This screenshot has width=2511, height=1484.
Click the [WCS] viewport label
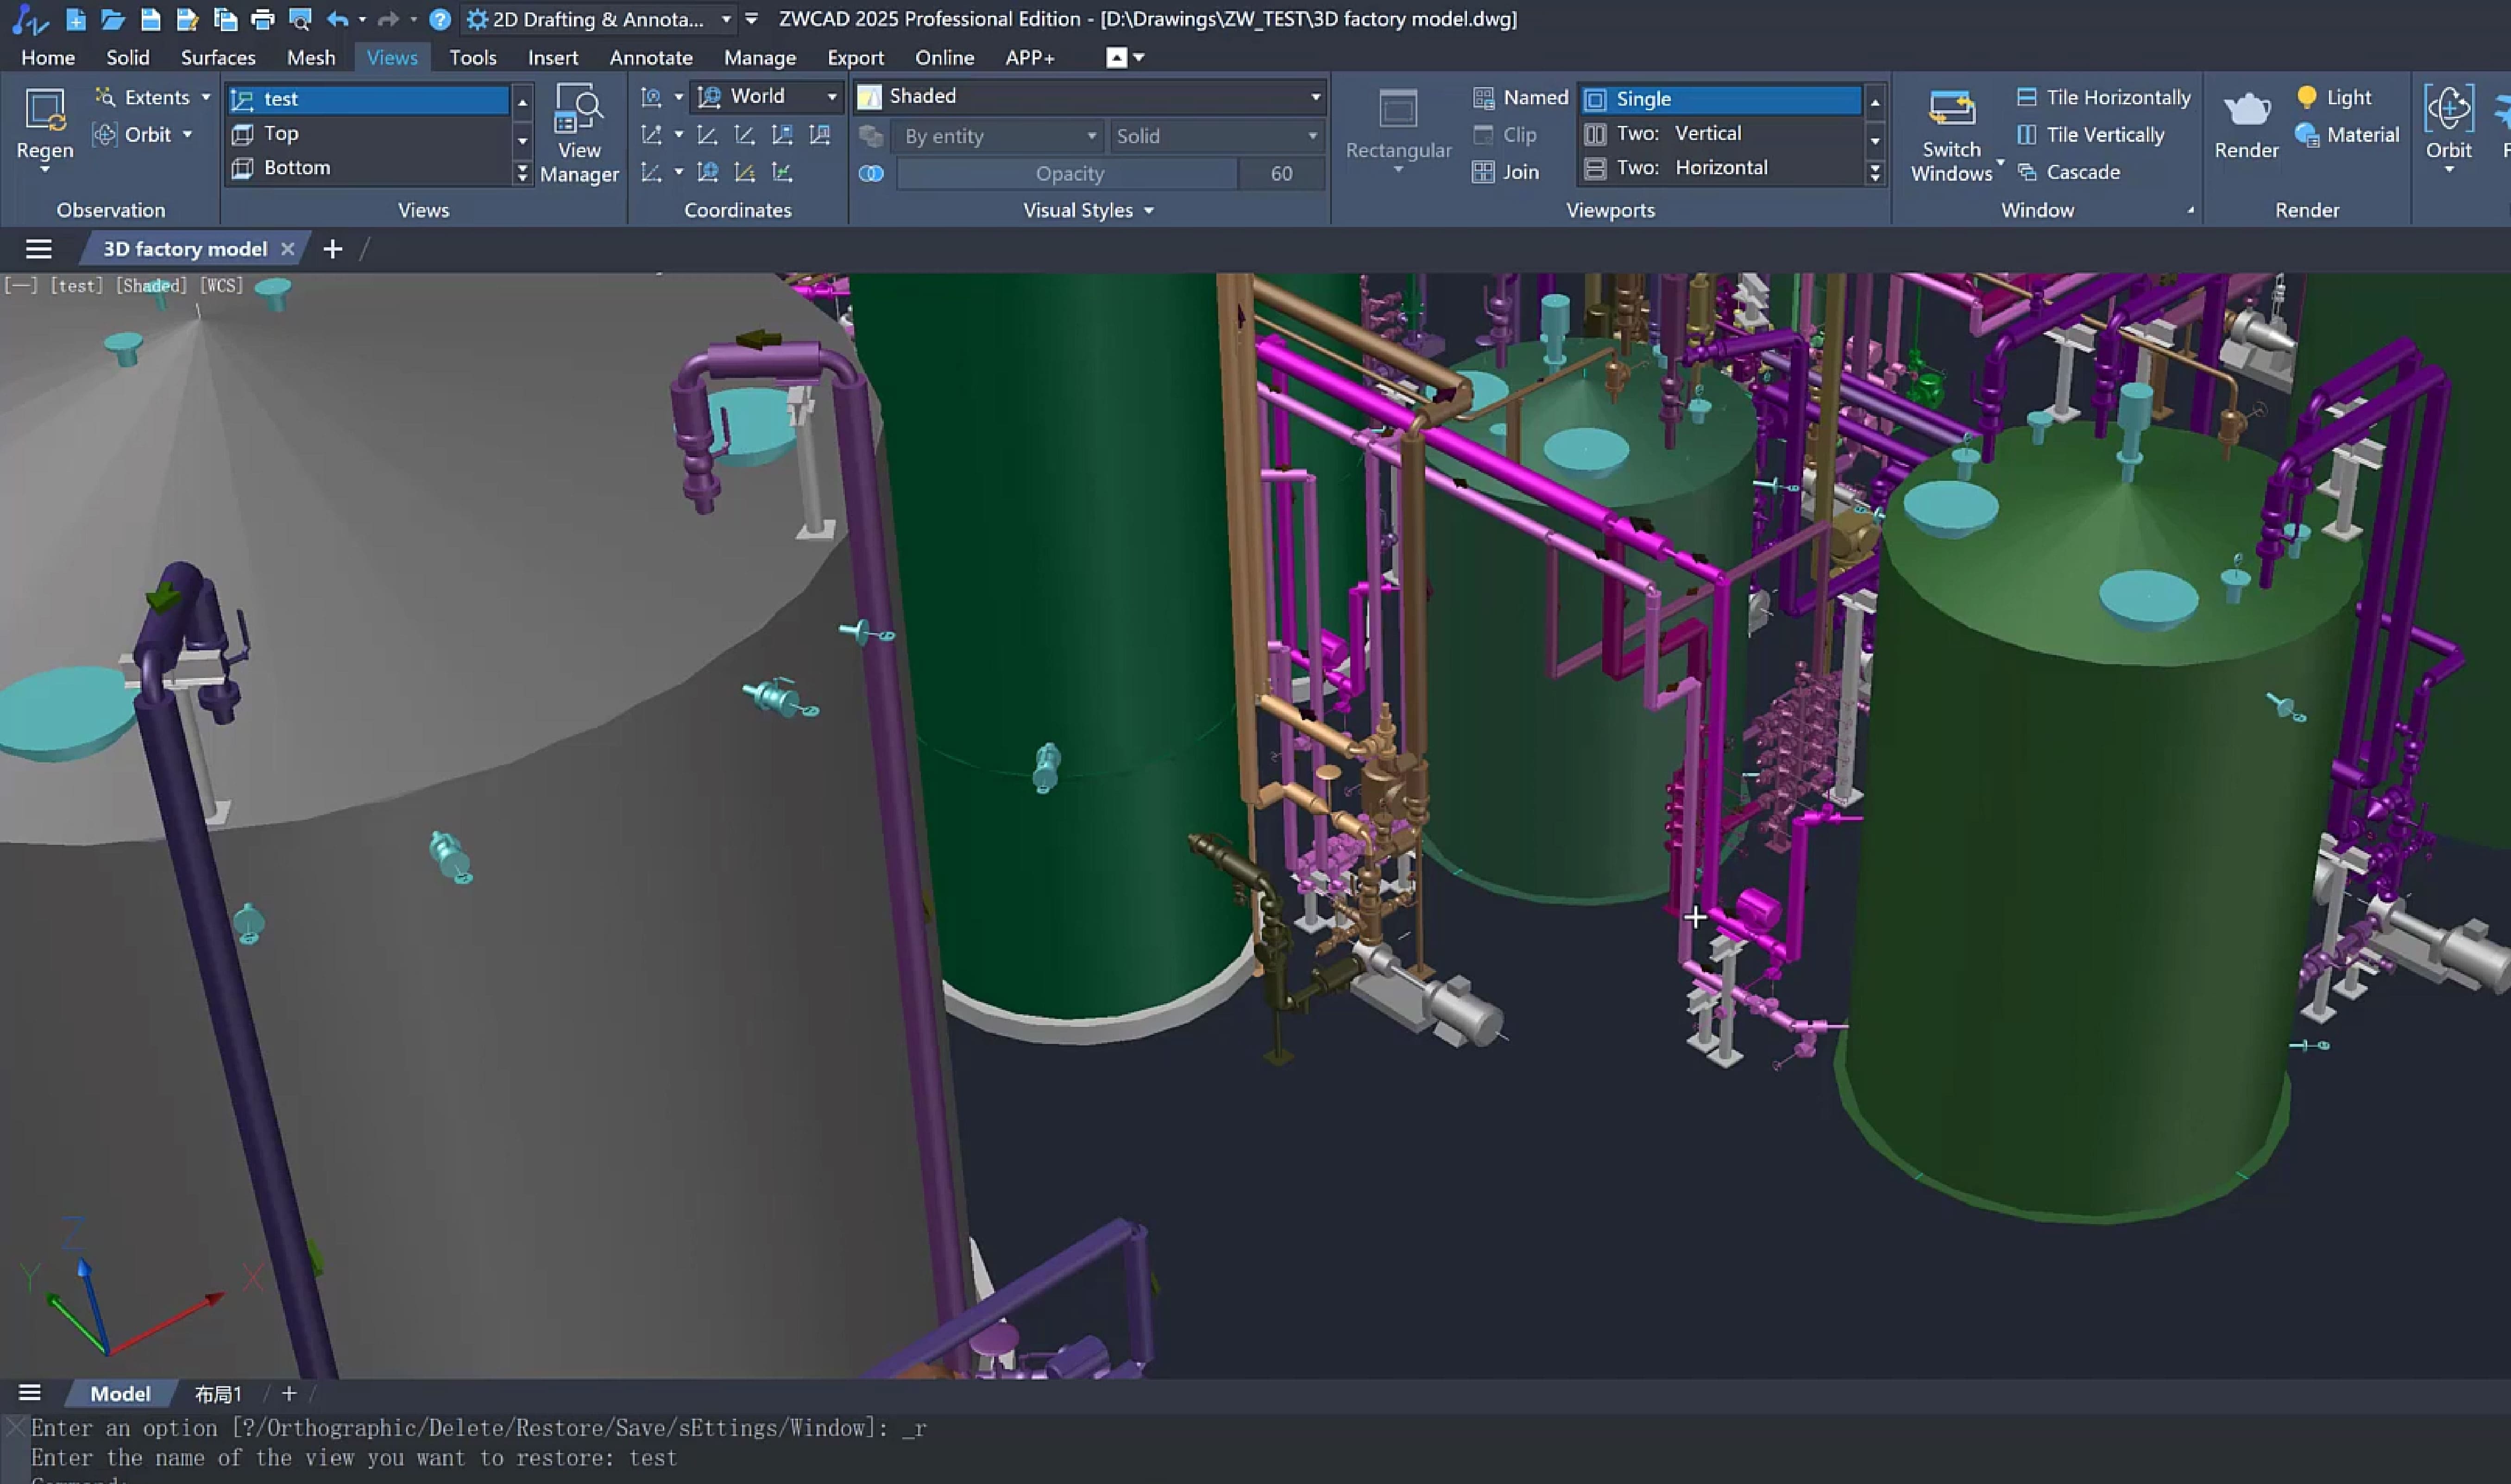pos(222,286)
